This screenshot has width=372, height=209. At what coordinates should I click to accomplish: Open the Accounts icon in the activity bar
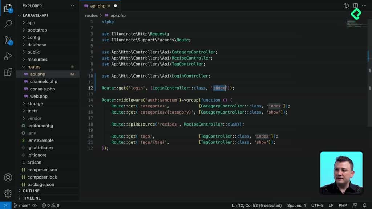click(x=8, y=177)
